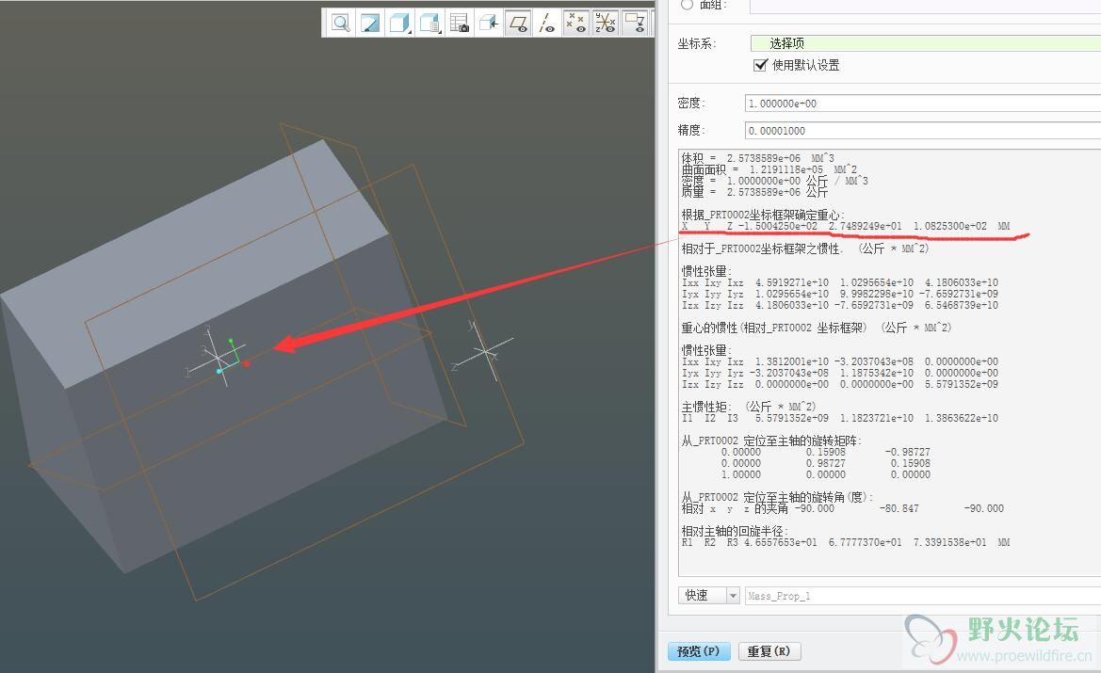Image resolution: width=1101 pixels, height=673 pixels.
Task: Click the 密度 input field
Action: tap(923, 104)
